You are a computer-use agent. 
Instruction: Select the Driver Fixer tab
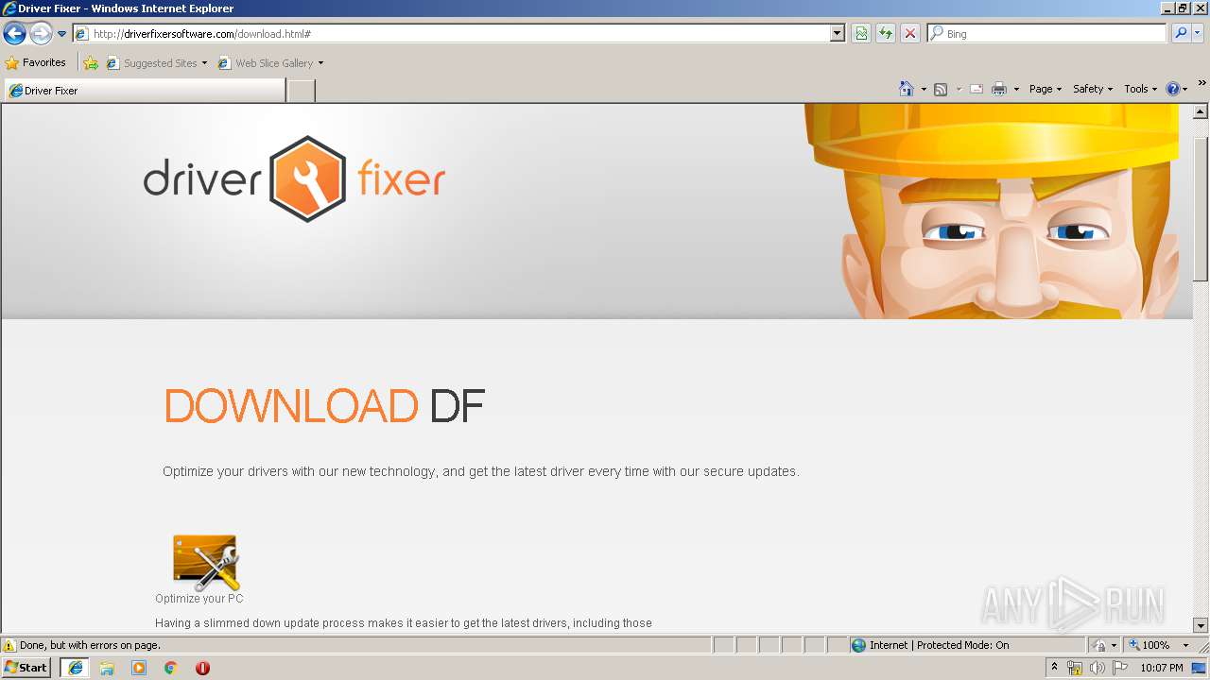pos(145,91)
